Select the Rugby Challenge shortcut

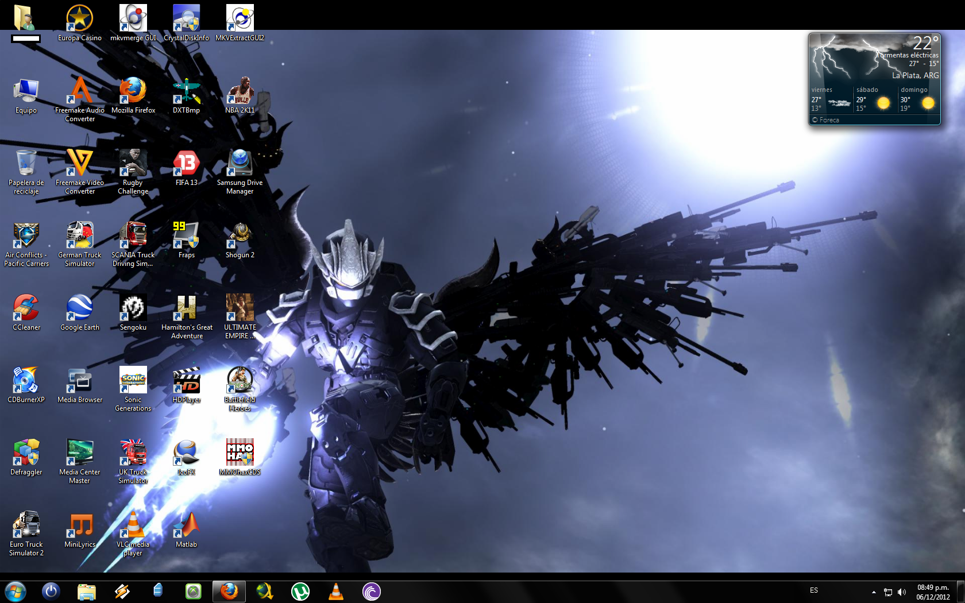133,172
